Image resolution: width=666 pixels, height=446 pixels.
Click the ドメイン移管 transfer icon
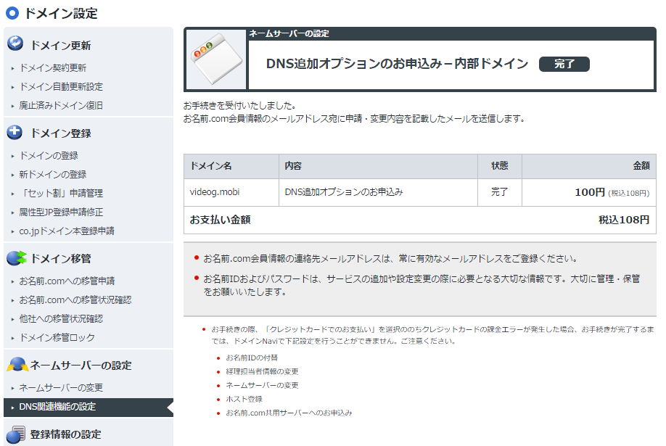16,257
